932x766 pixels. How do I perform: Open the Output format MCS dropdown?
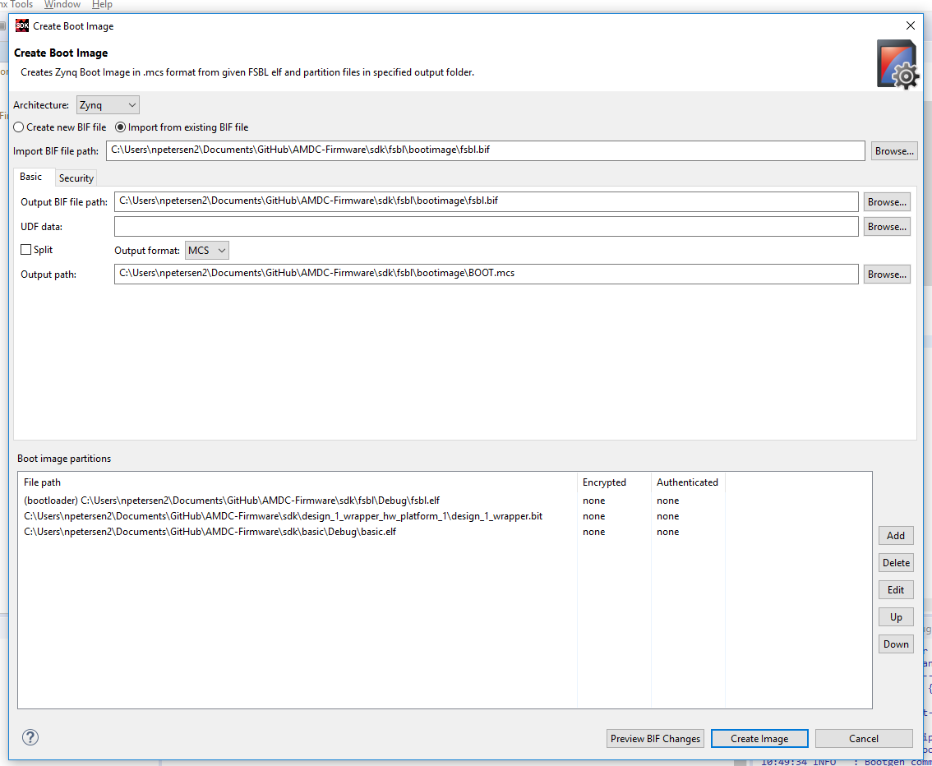pyautogui.click(x=207, y=251)
